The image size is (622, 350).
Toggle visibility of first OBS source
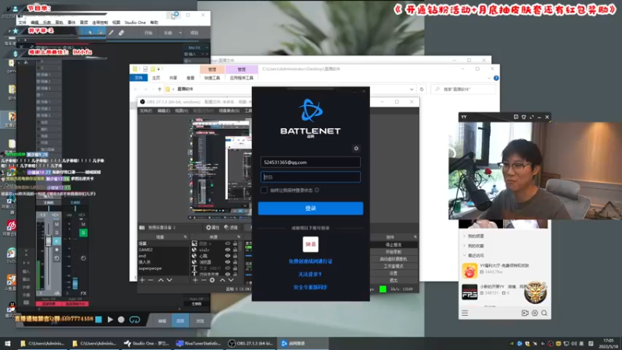click(228, 243)
